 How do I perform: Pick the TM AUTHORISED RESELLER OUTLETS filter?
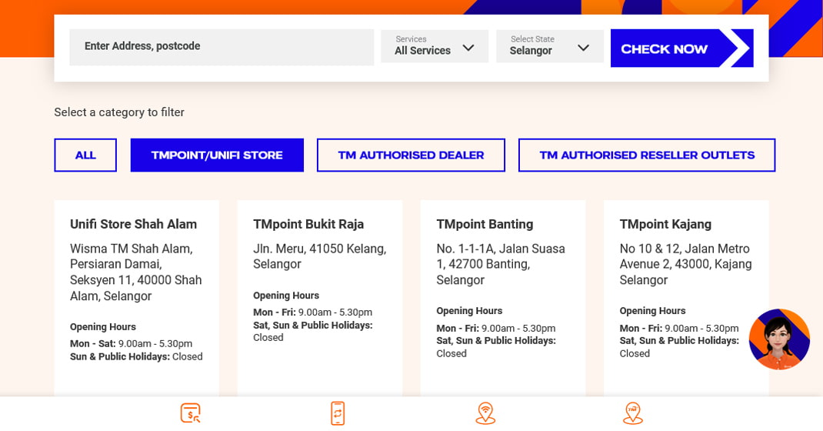pyautogui.click(x=647, y=155)
